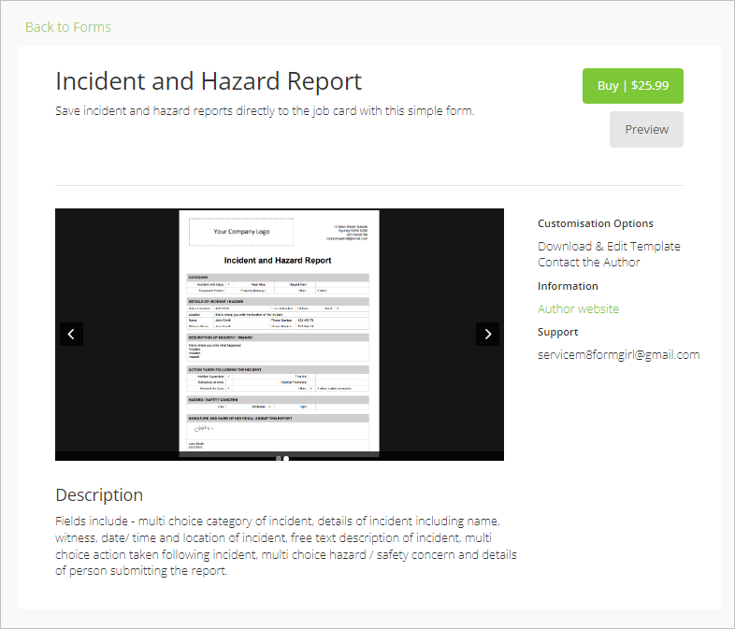Select the second carousel dot indicator
This screenshot has height=629, width=735.
286,459
